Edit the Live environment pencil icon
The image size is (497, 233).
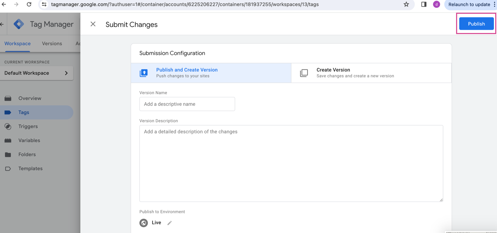click(x=170, y=223)
